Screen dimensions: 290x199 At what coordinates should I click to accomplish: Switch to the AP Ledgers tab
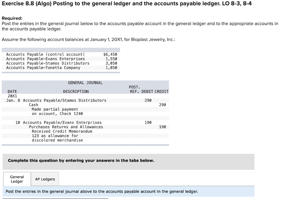click(45, 179)
